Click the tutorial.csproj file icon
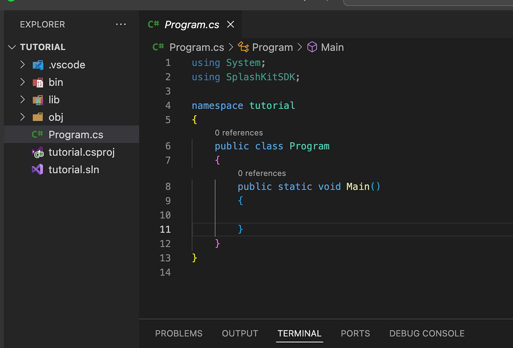The height and width of the screenshot is (348, 513). [38, 152]
